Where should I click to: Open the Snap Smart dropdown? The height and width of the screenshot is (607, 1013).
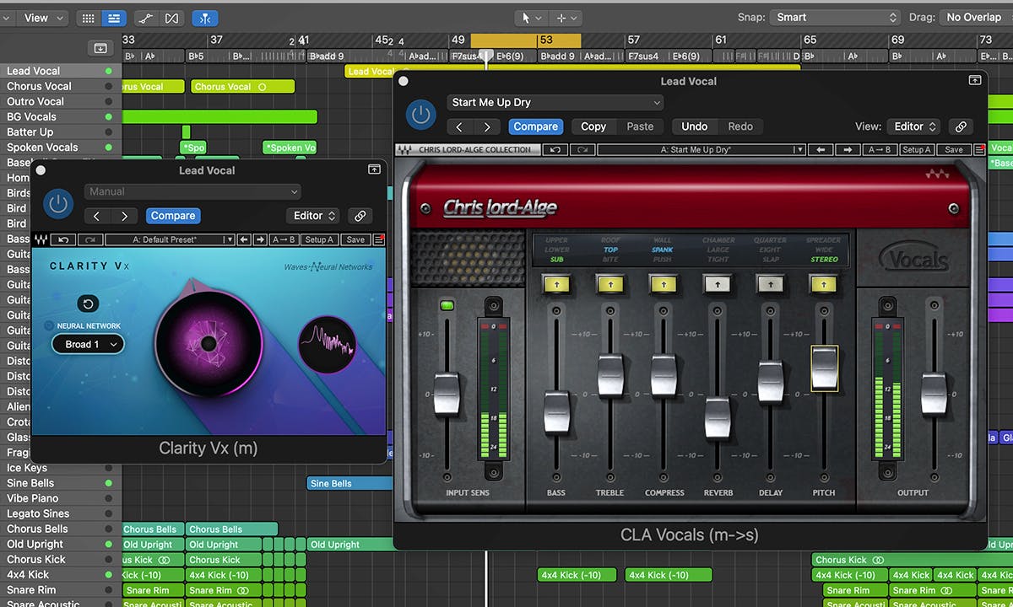837,18
